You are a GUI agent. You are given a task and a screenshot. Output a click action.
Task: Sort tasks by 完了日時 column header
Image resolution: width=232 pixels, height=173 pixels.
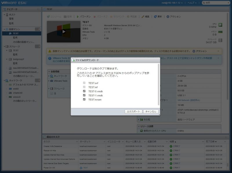215,142
